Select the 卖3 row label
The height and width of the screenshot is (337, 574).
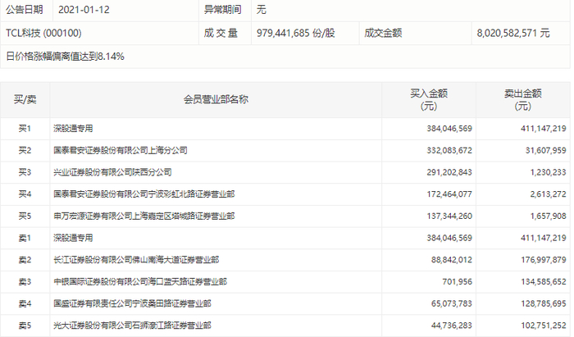[25, 282]
